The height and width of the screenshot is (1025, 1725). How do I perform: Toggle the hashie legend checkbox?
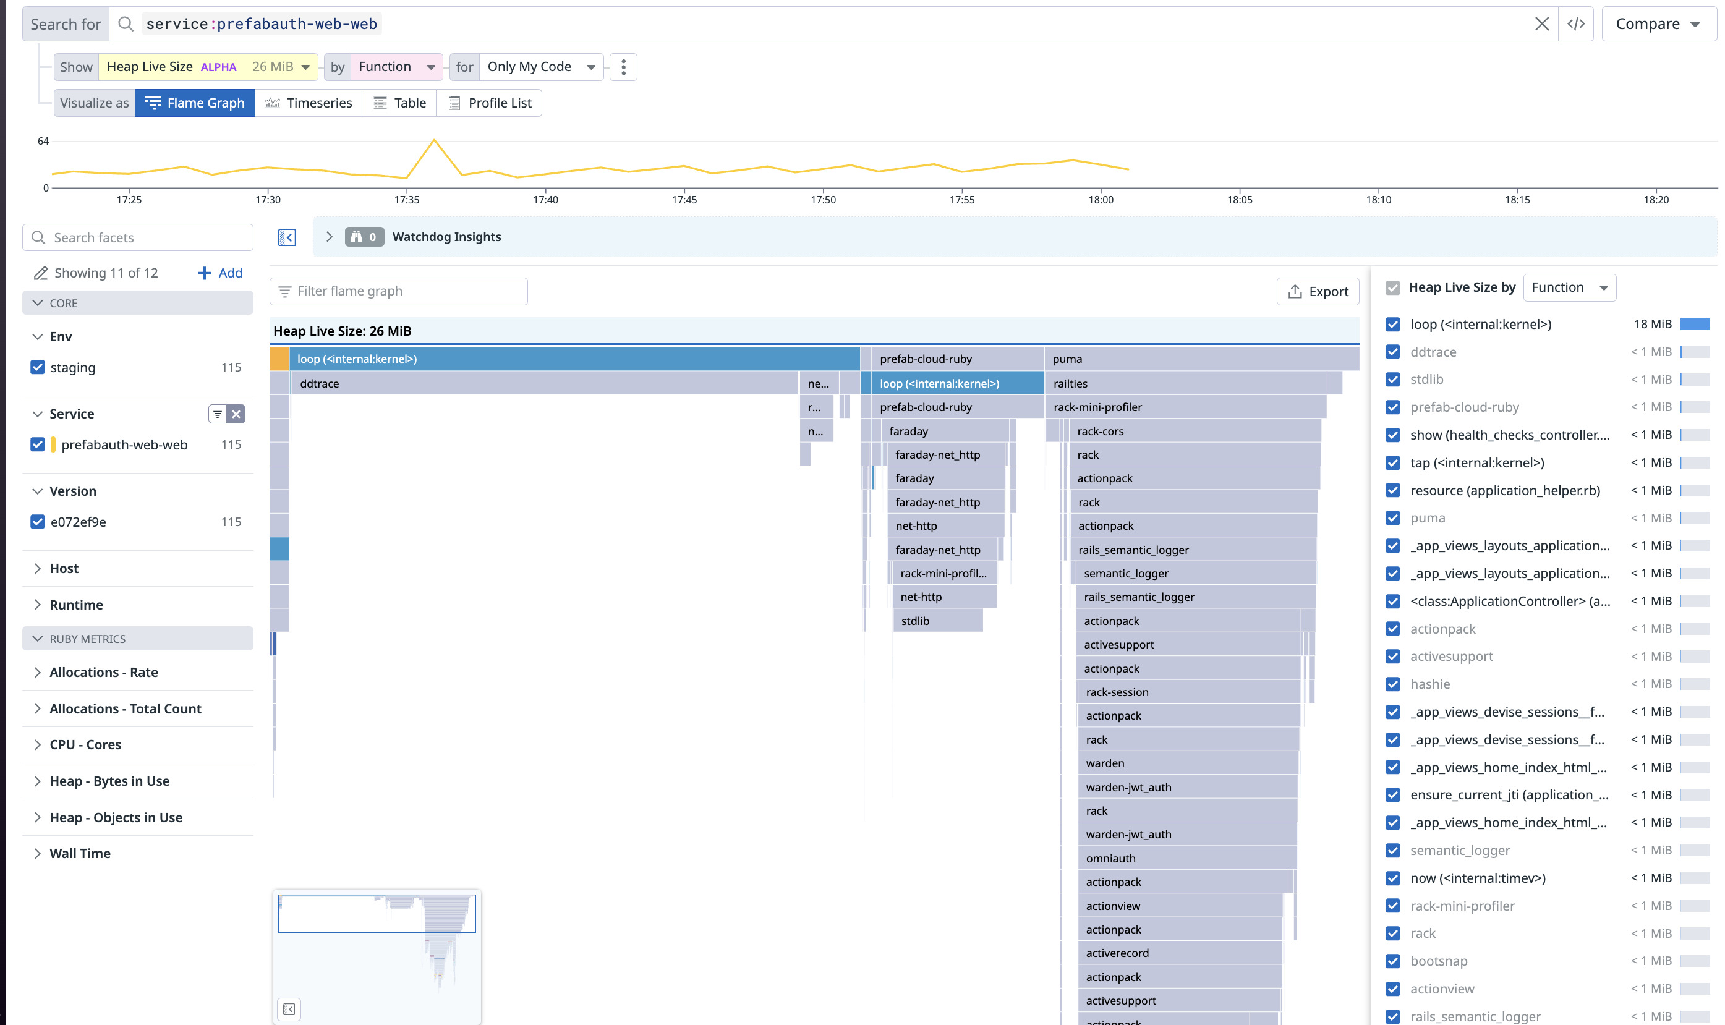(1392, 684)
